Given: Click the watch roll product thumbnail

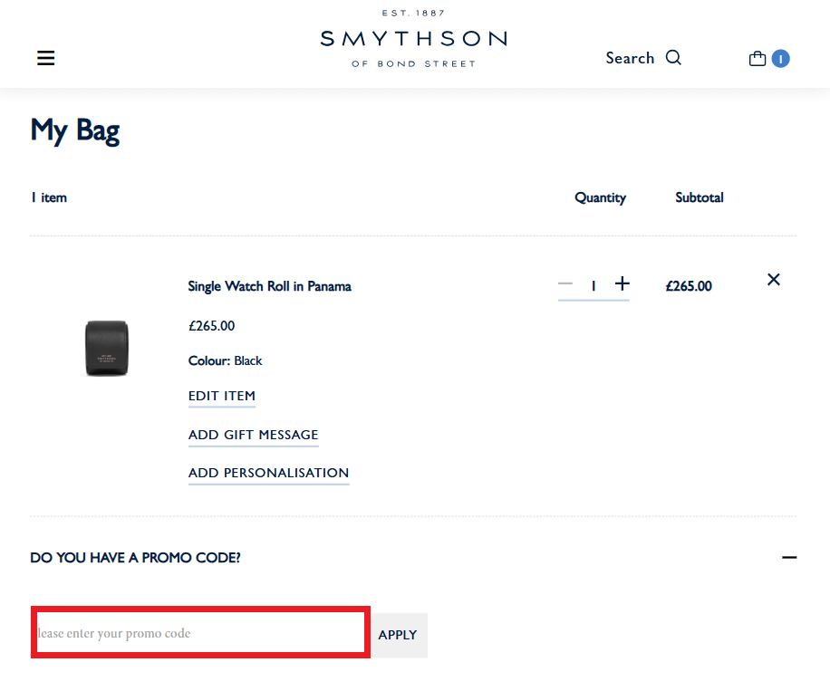Looking at the screenshot, I should click(106, 348).
